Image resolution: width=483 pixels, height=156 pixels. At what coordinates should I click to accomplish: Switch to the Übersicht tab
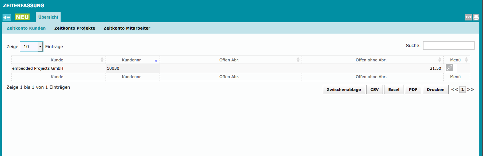coord(48,17)
